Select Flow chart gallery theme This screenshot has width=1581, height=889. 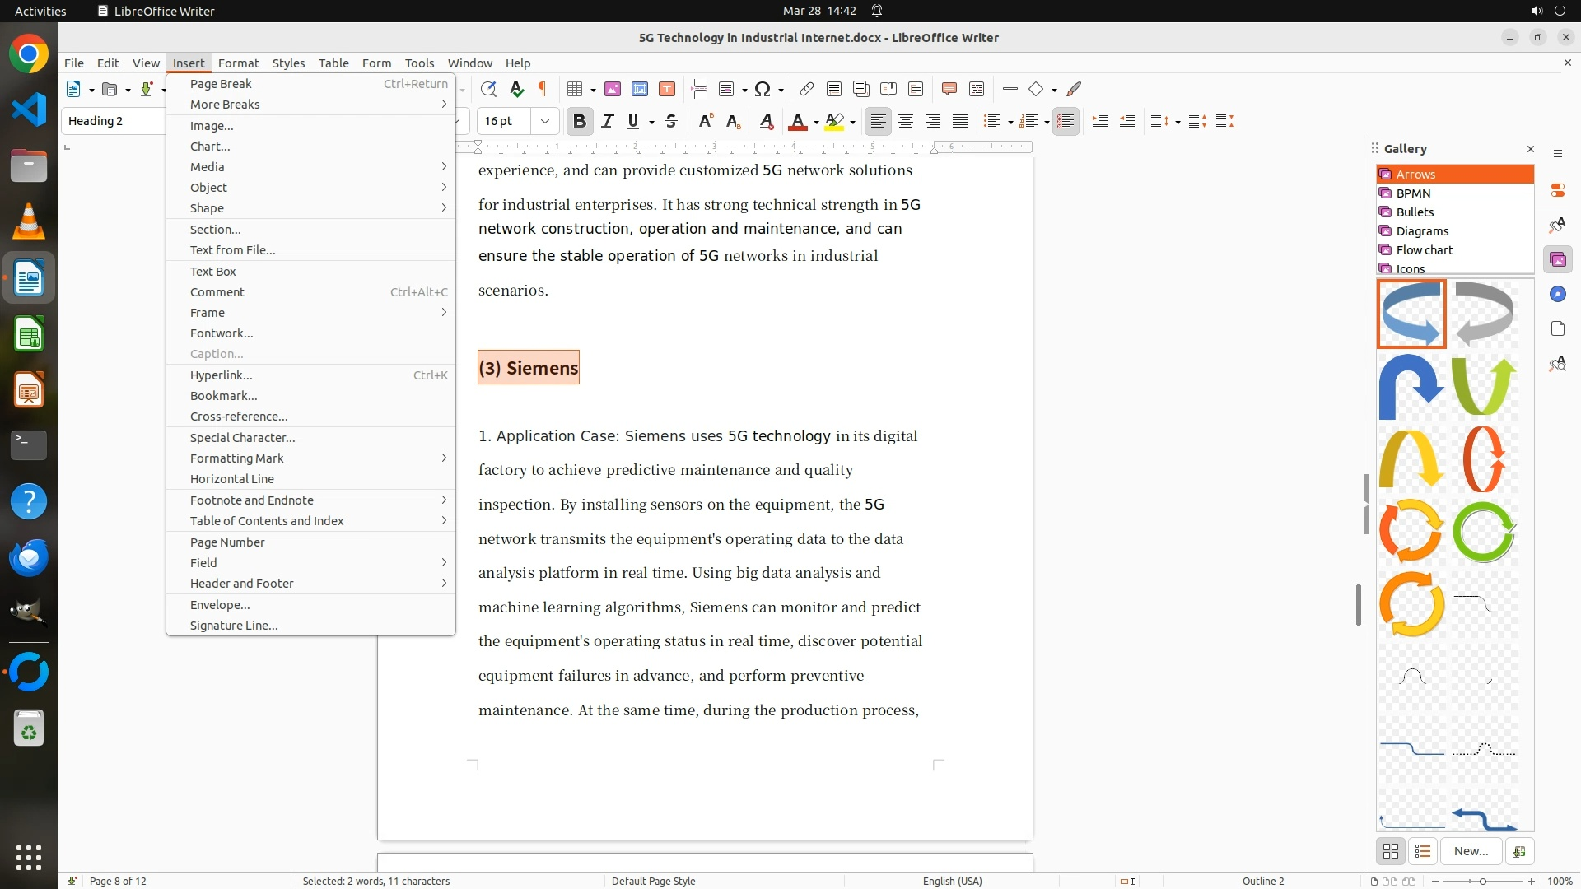1424,250
